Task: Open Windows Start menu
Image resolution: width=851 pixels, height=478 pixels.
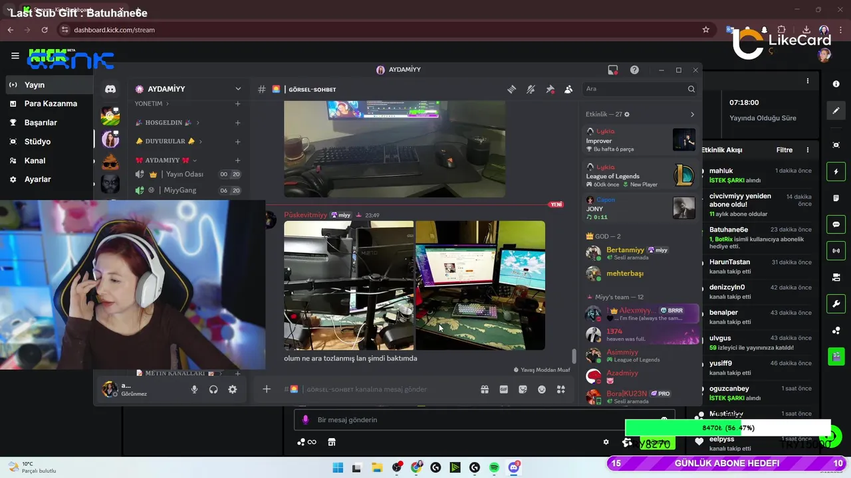Action: 338,467
